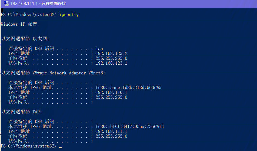Click the TAP adapter heading line
Image resolution: width=257 pixels, height=151 pixels.
(21, 112)
